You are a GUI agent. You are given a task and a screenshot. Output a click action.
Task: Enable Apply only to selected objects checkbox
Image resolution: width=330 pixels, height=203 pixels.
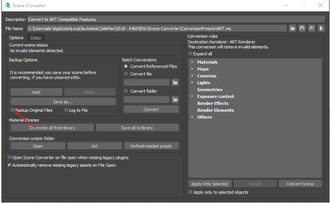pos(190,192)
